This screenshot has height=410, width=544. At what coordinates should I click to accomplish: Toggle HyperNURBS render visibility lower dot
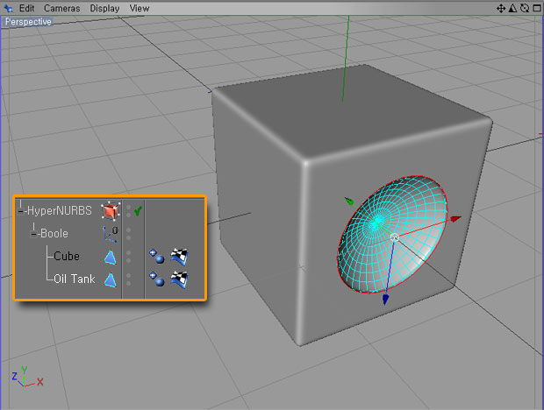[128, 215]
